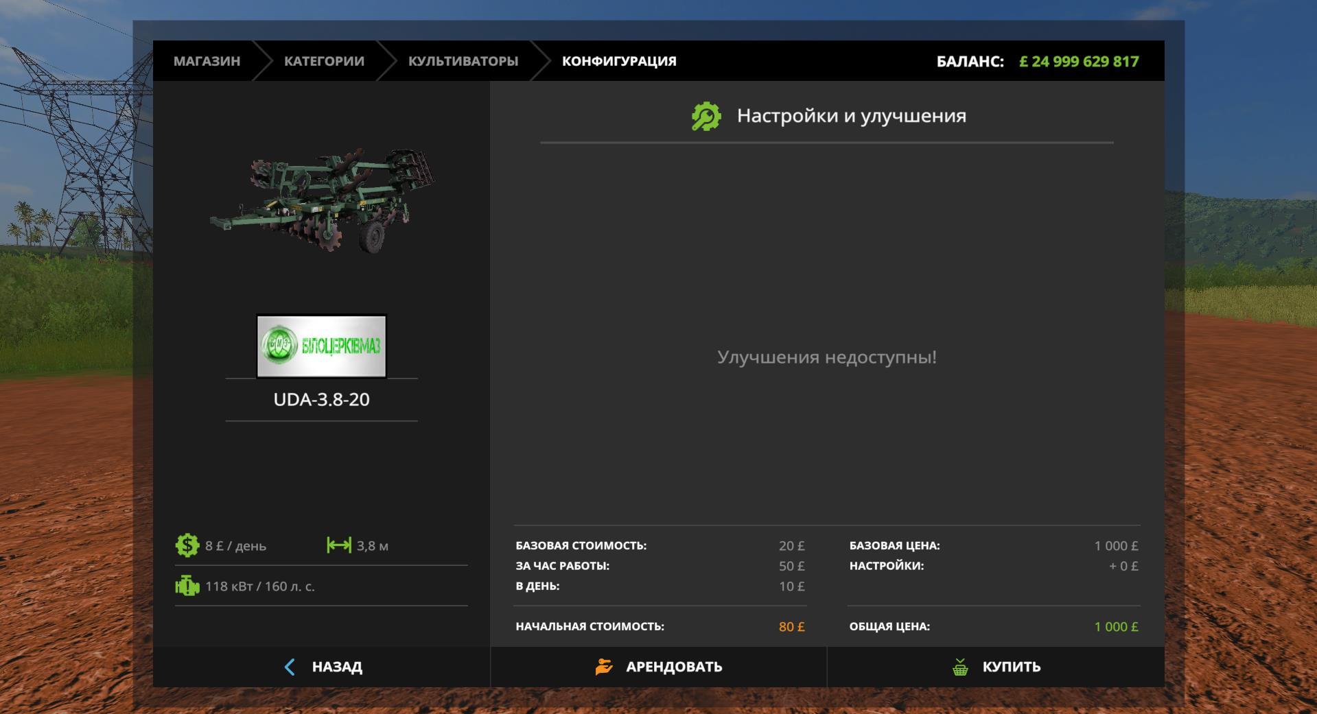The height and width of the screenshot is (714, 1317).
Task: Go to the МАГАЗИН breadcrumb
Action: point(207,61)
